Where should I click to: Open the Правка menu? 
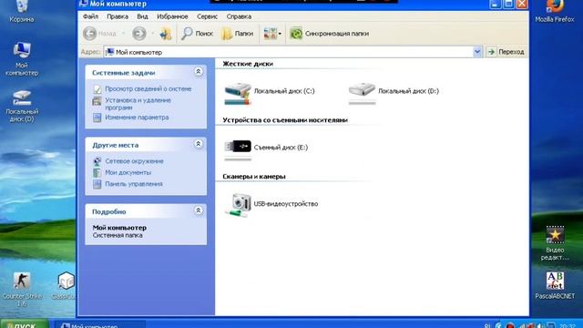(118, 16)
